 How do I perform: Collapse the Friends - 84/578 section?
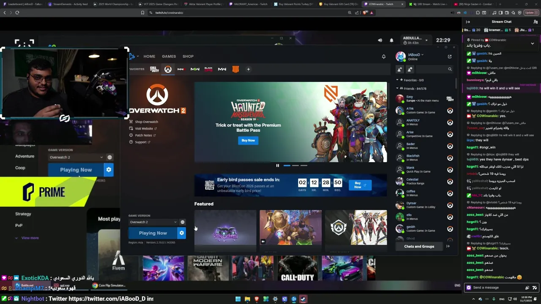(x=397, y=89)
